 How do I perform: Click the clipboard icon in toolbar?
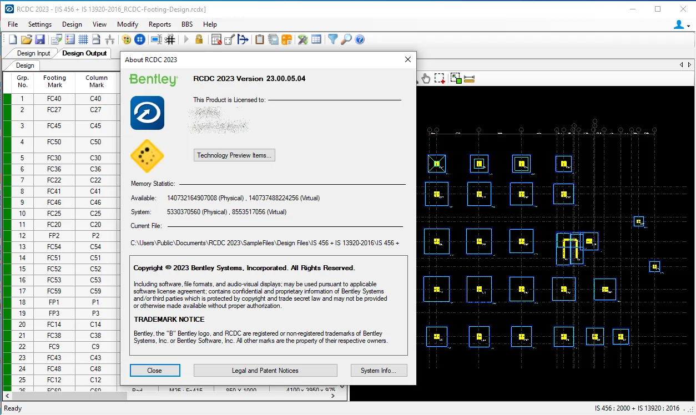pos(259,39)
